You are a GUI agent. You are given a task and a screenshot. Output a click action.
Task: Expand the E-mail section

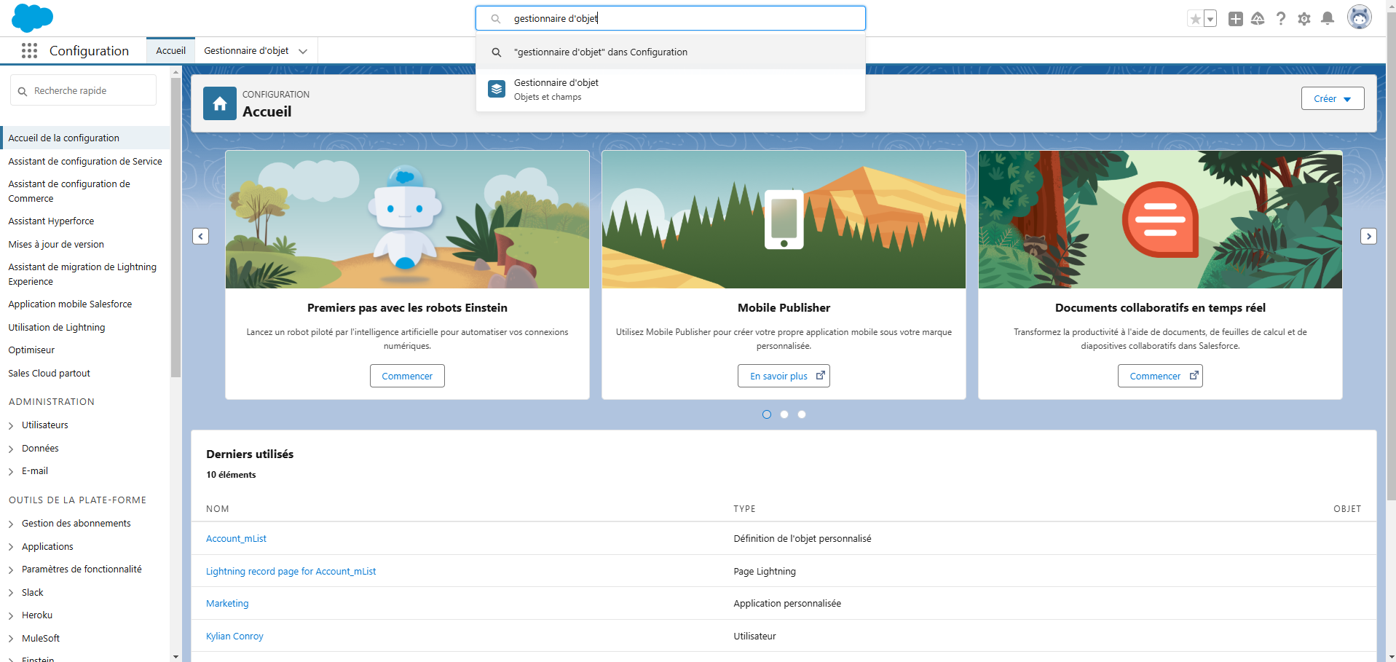point(11,471)
